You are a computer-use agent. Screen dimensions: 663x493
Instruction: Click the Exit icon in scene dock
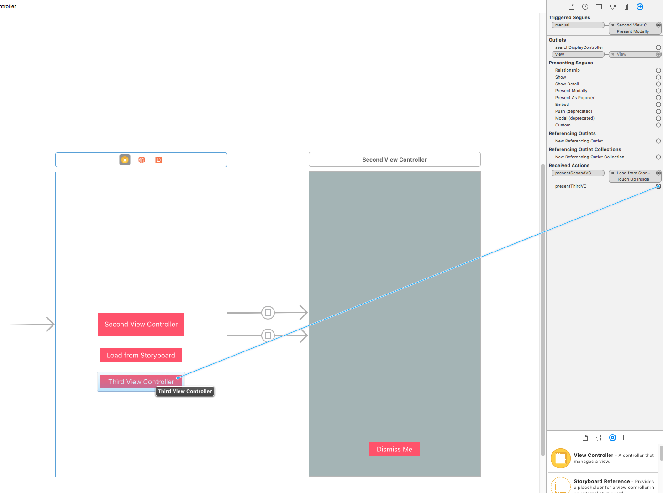158,160
